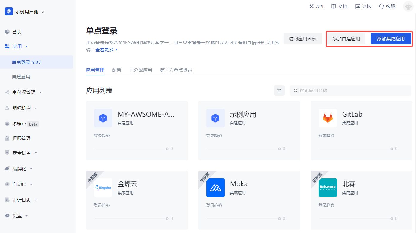
Task: Open the API link in header
Action: tap(316, 6)
